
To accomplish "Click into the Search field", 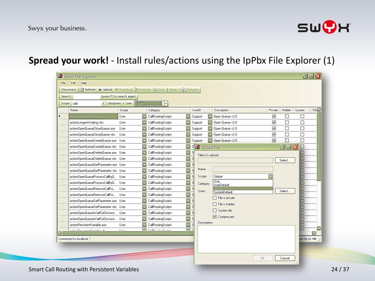I will (x=86, y=97).
